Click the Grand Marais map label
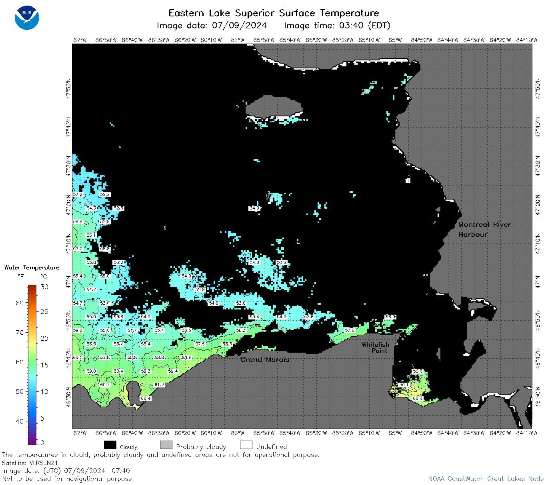 click(x=265, y=359)
